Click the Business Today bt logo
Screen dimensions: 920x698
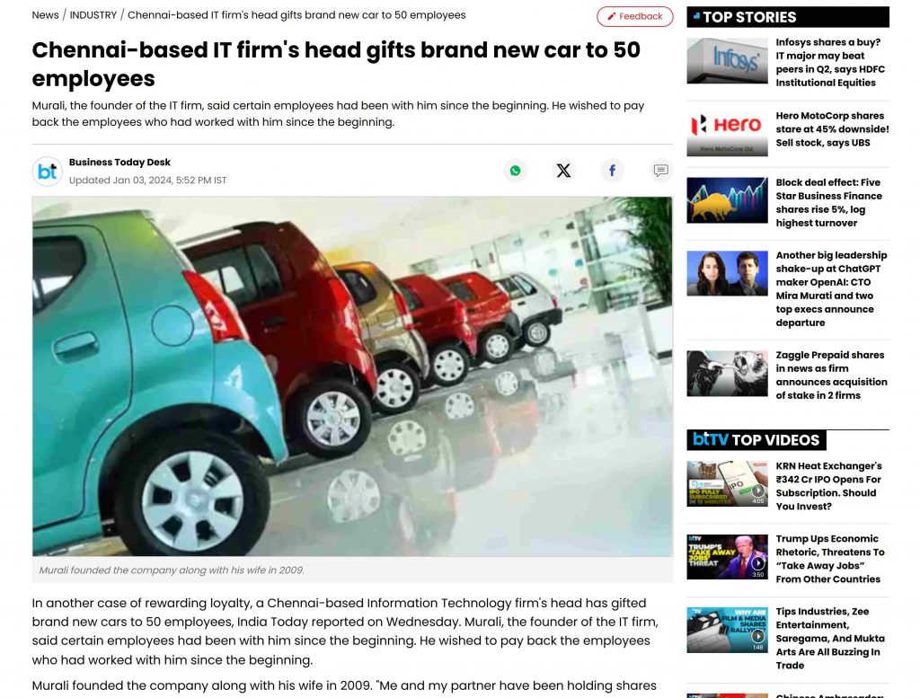[47, 172]
